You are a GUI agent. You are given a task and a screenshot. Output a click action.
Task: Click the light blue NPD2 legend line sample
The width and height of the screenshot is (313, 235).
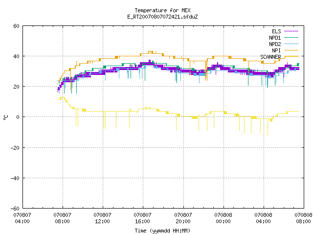(291, 44)
